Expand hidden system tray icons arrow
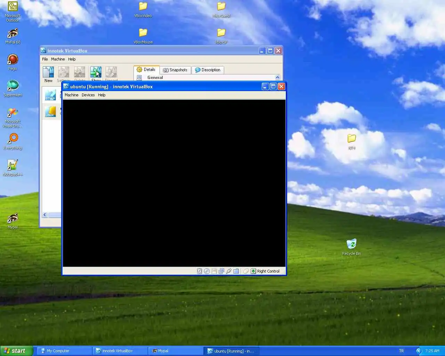Screen dimensions: 445x356 [419, 351]
